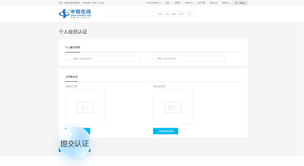Click the ID front placeholder icon
Viewport: 304px width, 166px height.
pos(85,107)
